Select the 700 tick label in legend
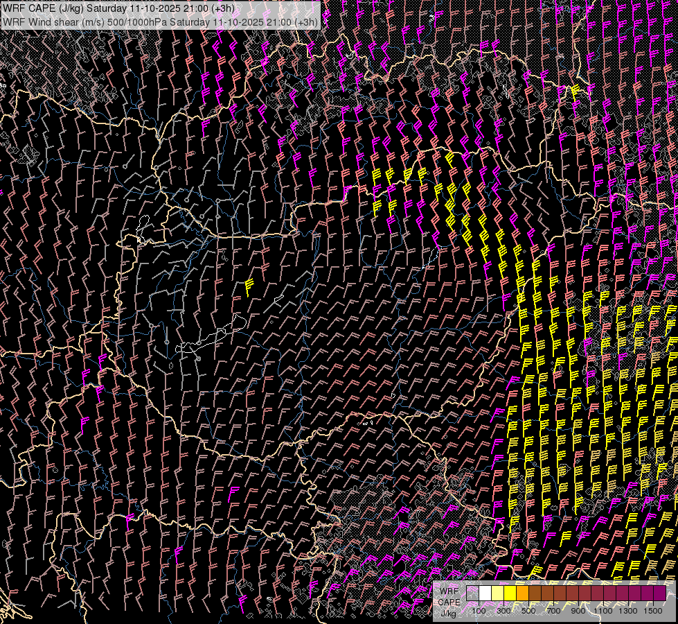 pyautogui.click(x=553, y=611)
